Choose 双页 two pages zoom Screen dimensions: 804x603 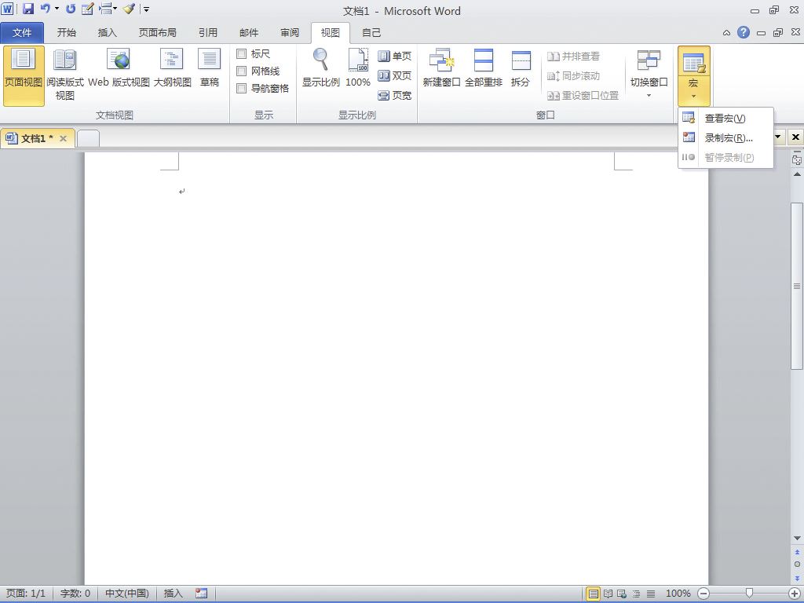tap(394, 76)
